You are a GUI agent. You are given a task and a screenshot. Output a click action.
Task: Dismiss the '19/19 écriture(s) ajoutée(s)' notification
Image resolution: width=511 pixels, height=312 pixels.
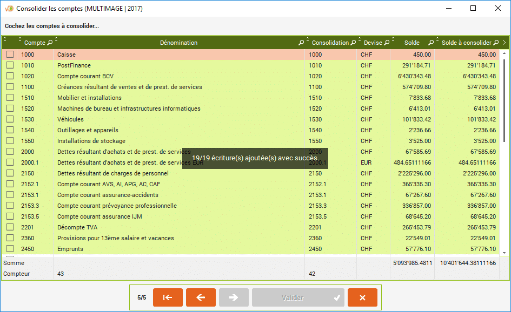(x=255, y=158)
